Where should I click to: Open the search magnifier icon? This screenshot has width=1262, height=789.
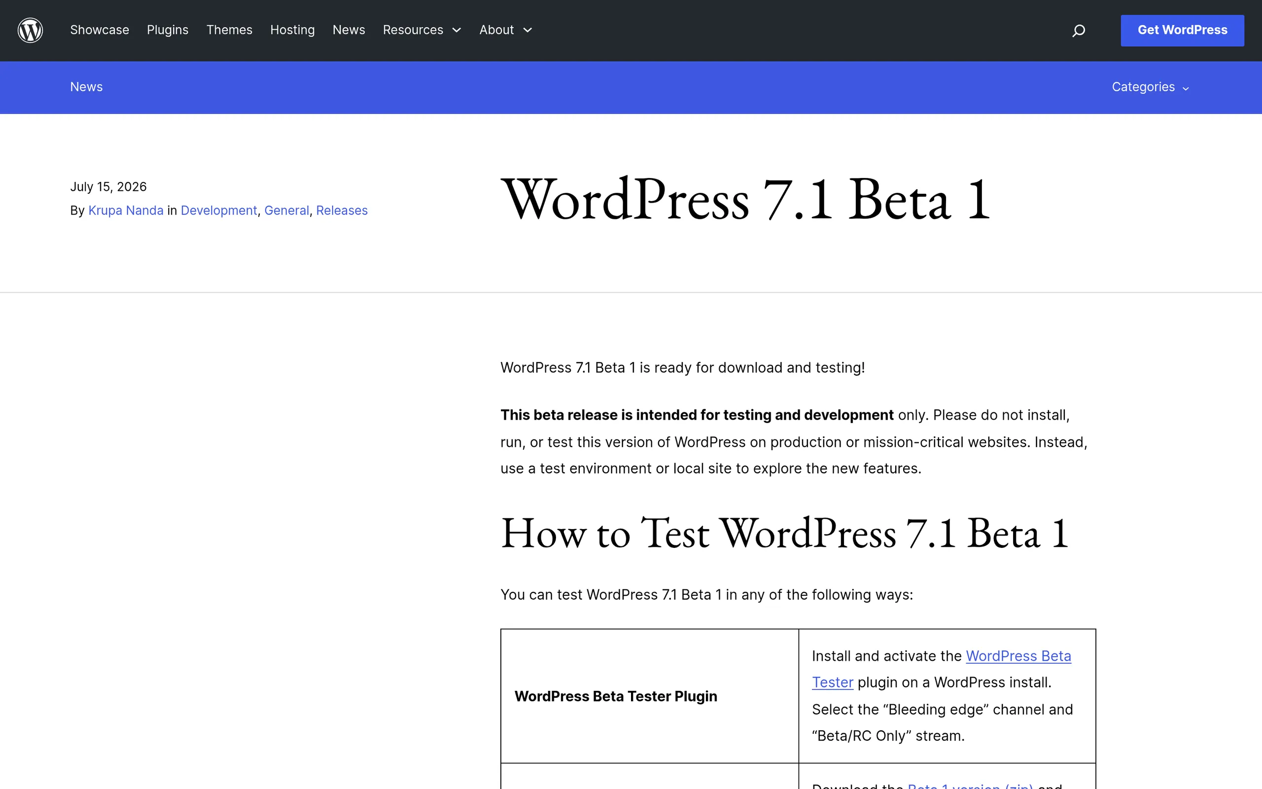click(x=1079, y=31)
